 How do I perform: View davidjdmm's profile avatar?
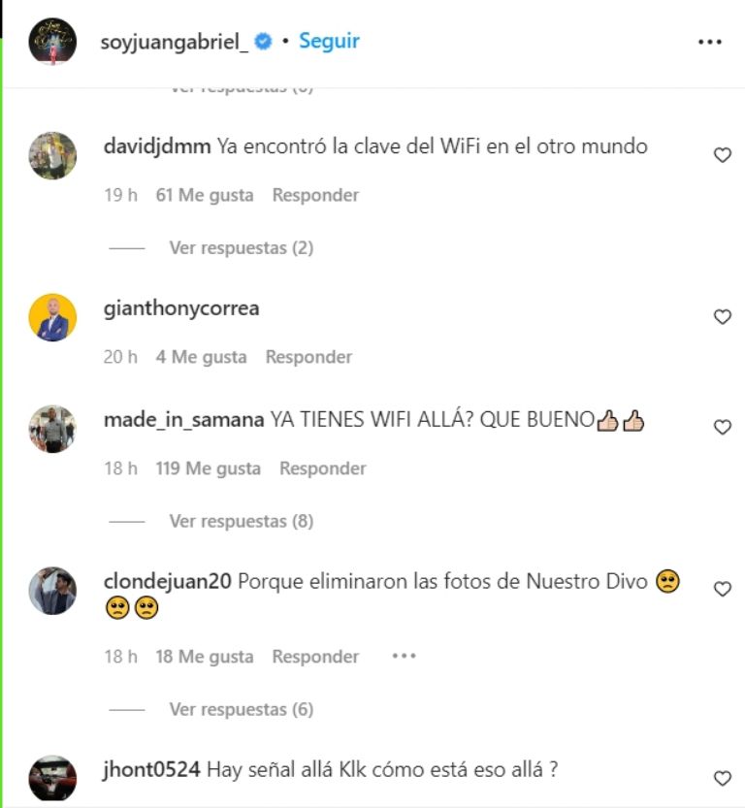point(52,155)
